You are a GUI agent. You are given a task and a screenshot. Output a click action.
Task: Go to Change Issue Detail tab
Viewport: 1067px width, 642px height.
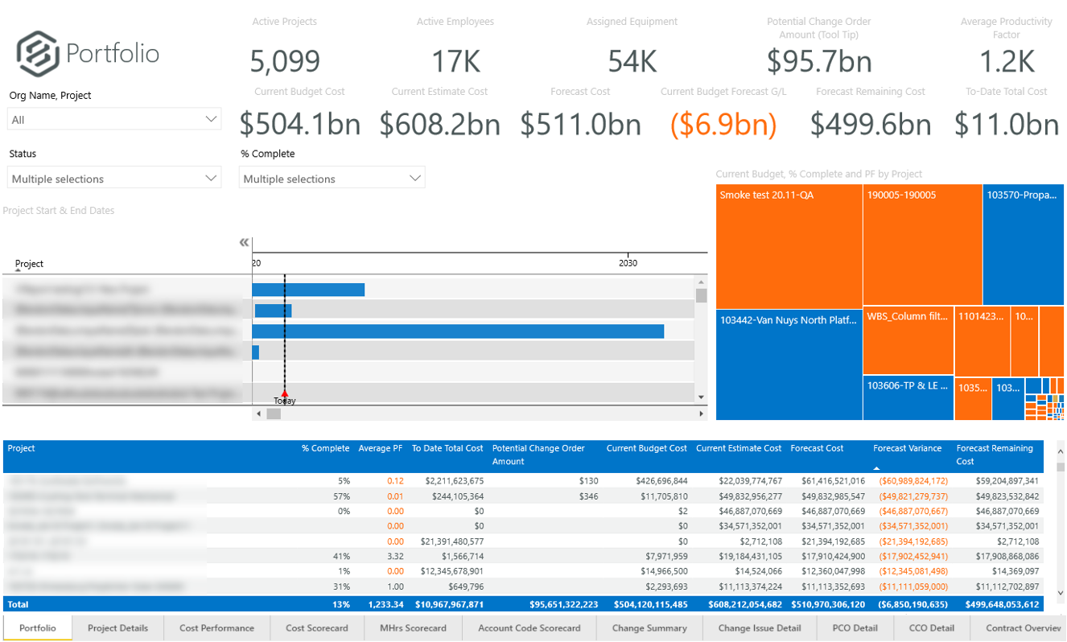click(x=760, y=628)
